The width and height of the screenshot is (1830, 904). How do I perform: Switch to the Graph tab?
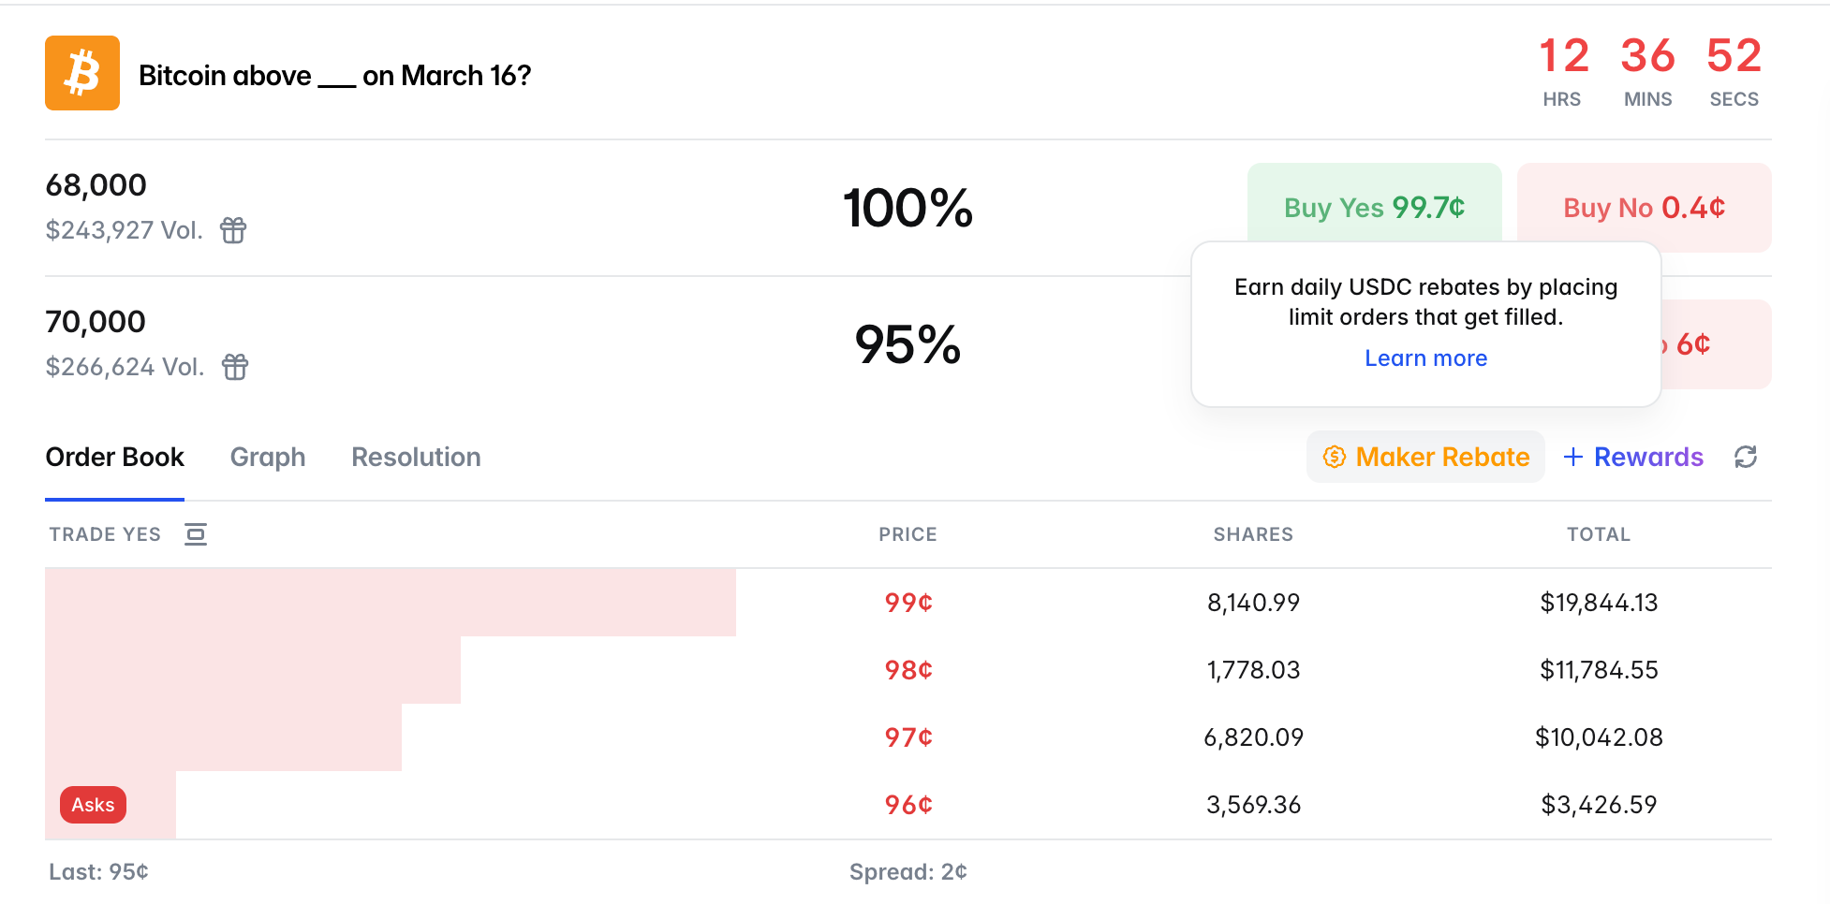(x=268, y=457)
